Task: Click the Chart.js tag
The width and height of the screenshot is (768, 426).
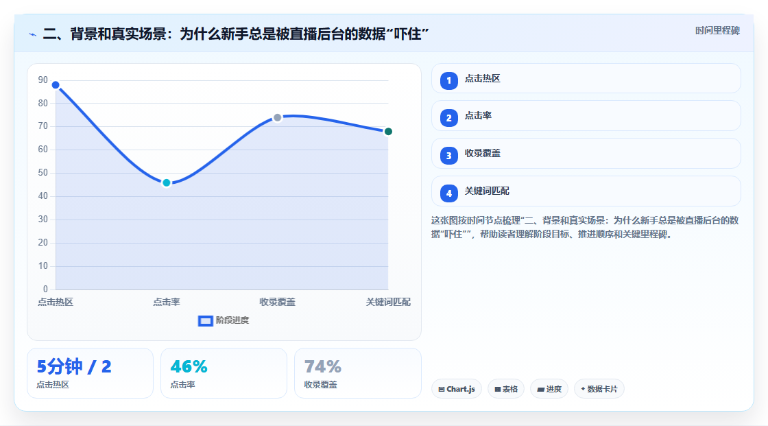Action: (x=457, y=389)
